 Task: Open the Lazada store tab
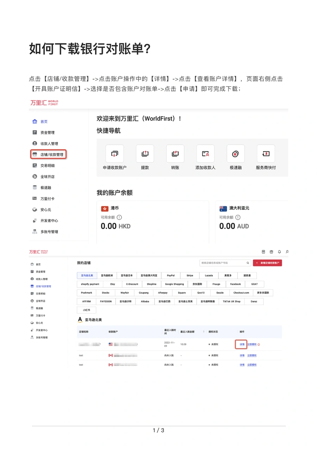(x=209, y=275)
